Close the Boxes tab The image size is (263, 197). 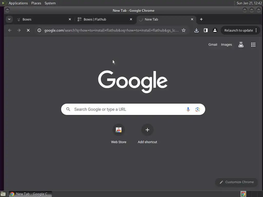tap(70, 19)
